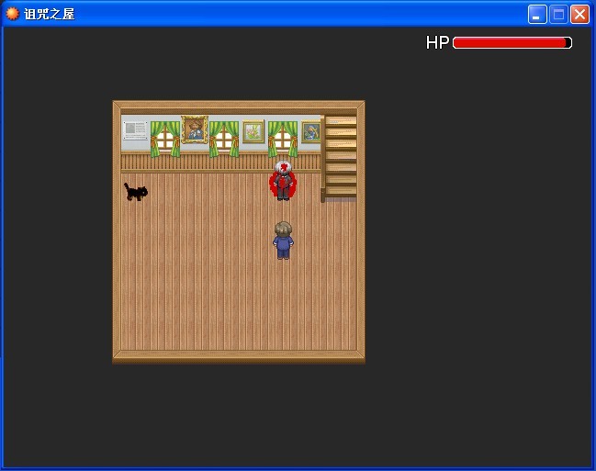This screenshot has height=471, width=596.
Task: Click the HP label text
Action: (x=437, y=42)
